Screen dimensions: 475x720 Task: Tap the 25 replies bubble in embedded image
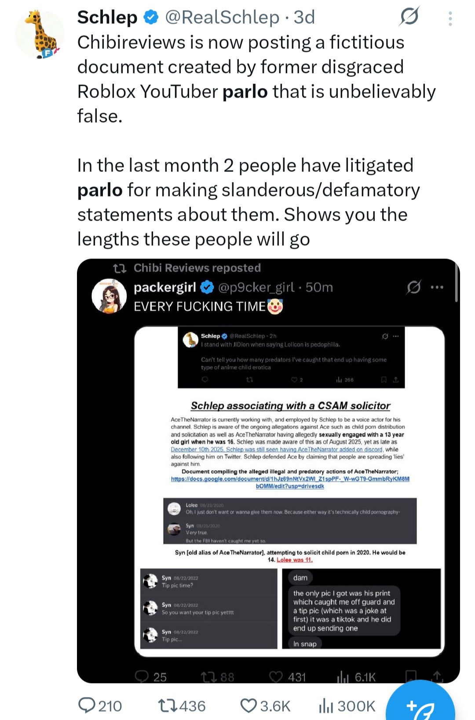tap(142, 676)
